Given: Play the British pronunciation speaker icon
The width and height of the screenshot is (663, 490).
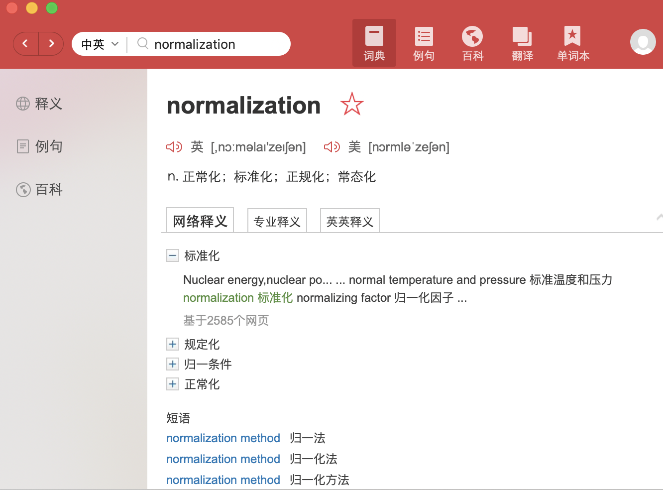Looking at the screenshot, I should pyautogui.click(x=174, y=147).
